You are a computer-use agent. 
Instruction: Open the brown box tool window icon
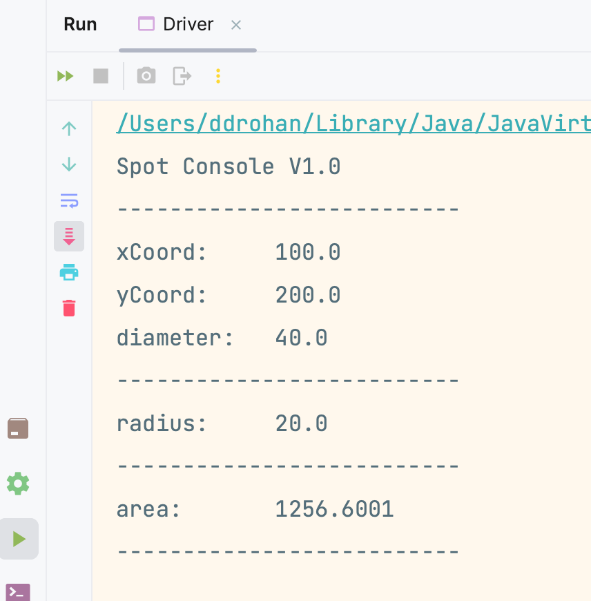pos(18,428)
